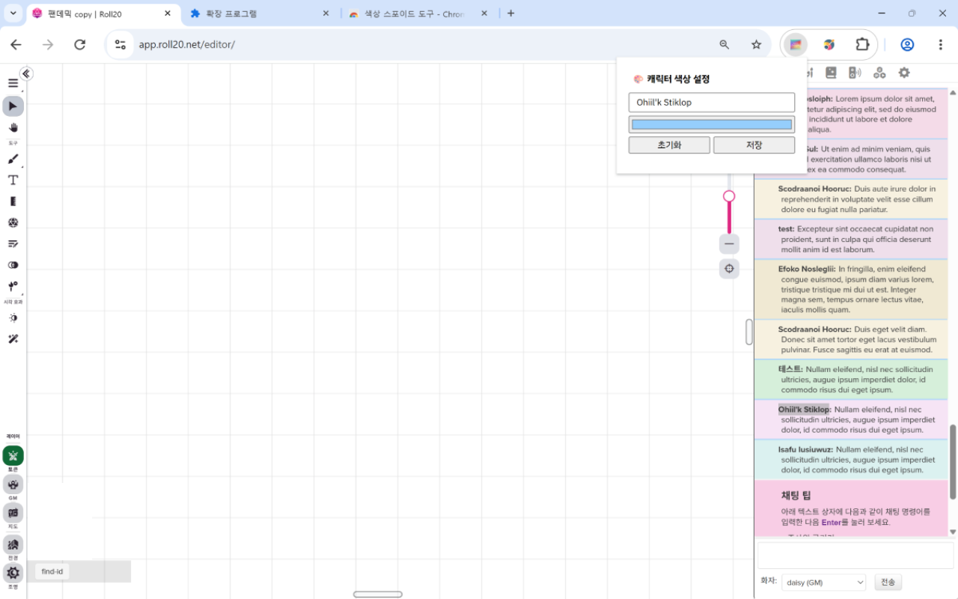Select the arrow Select tool
Screen dimensions: 958x599
tap(13, 106)
